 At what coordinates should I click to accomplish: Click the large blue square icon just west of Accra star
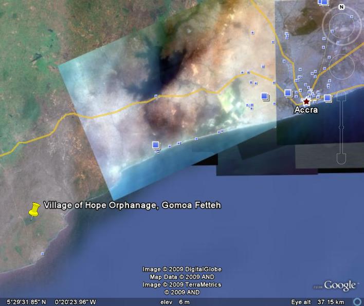click(288, 93)
